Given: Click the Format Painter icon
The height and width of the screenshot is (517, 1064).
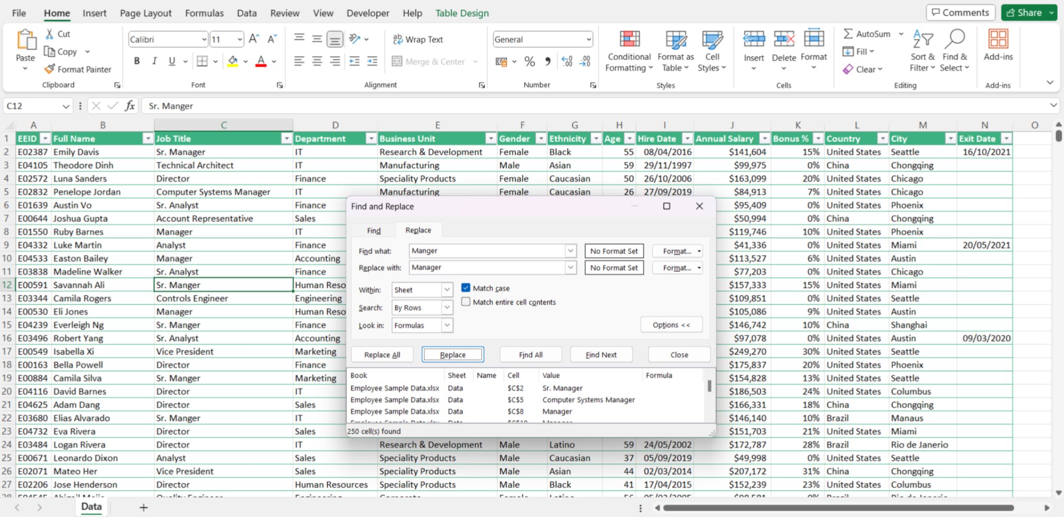Looking at the screenshot, I should (49, 69).
